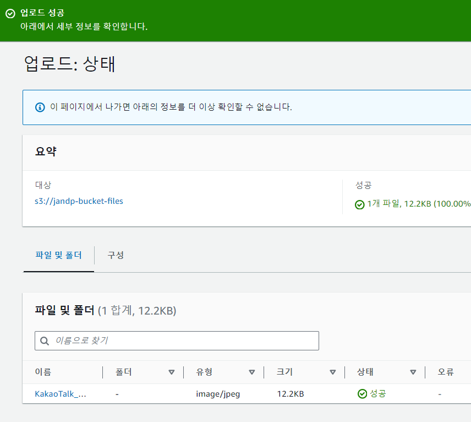This screenshot has width=471, height=422.
Task: Click the 아래에서 세부 정보를 확인합니다 message
Action: pos(84,26)
